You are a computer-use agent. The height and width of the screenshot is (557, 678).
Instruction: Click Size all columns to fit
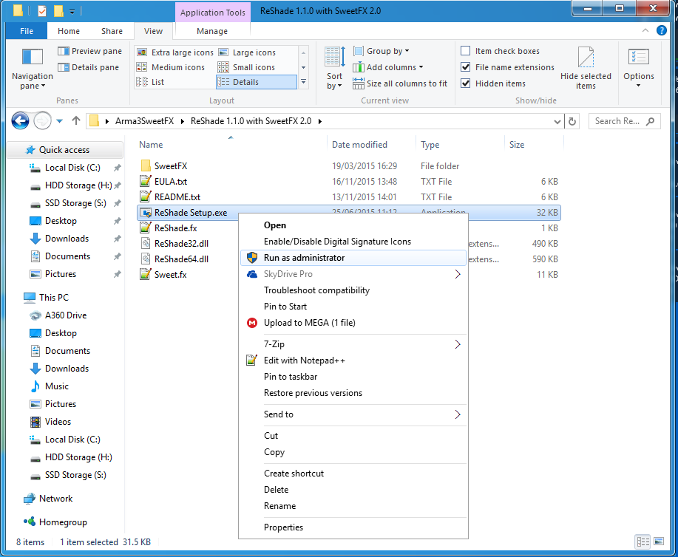400,83
